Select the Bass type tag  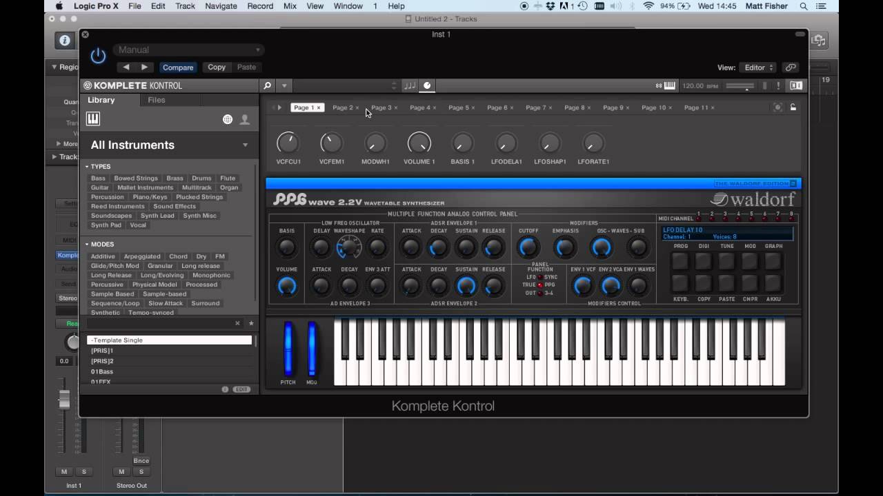pyautogui.click(x=98, y=178)
